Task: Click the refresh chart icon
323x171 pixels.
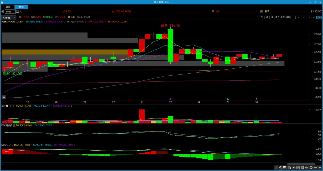Action: click(x=311, y=167)
